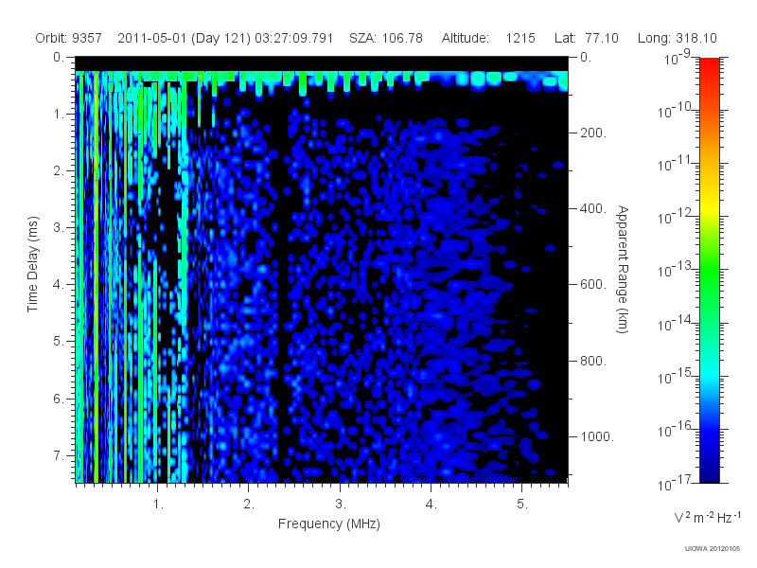Screen dimensions: 757x568
Task: Click the 6. tick label on time delay axis
Action: pyautogui.click(x=59, y=399)
